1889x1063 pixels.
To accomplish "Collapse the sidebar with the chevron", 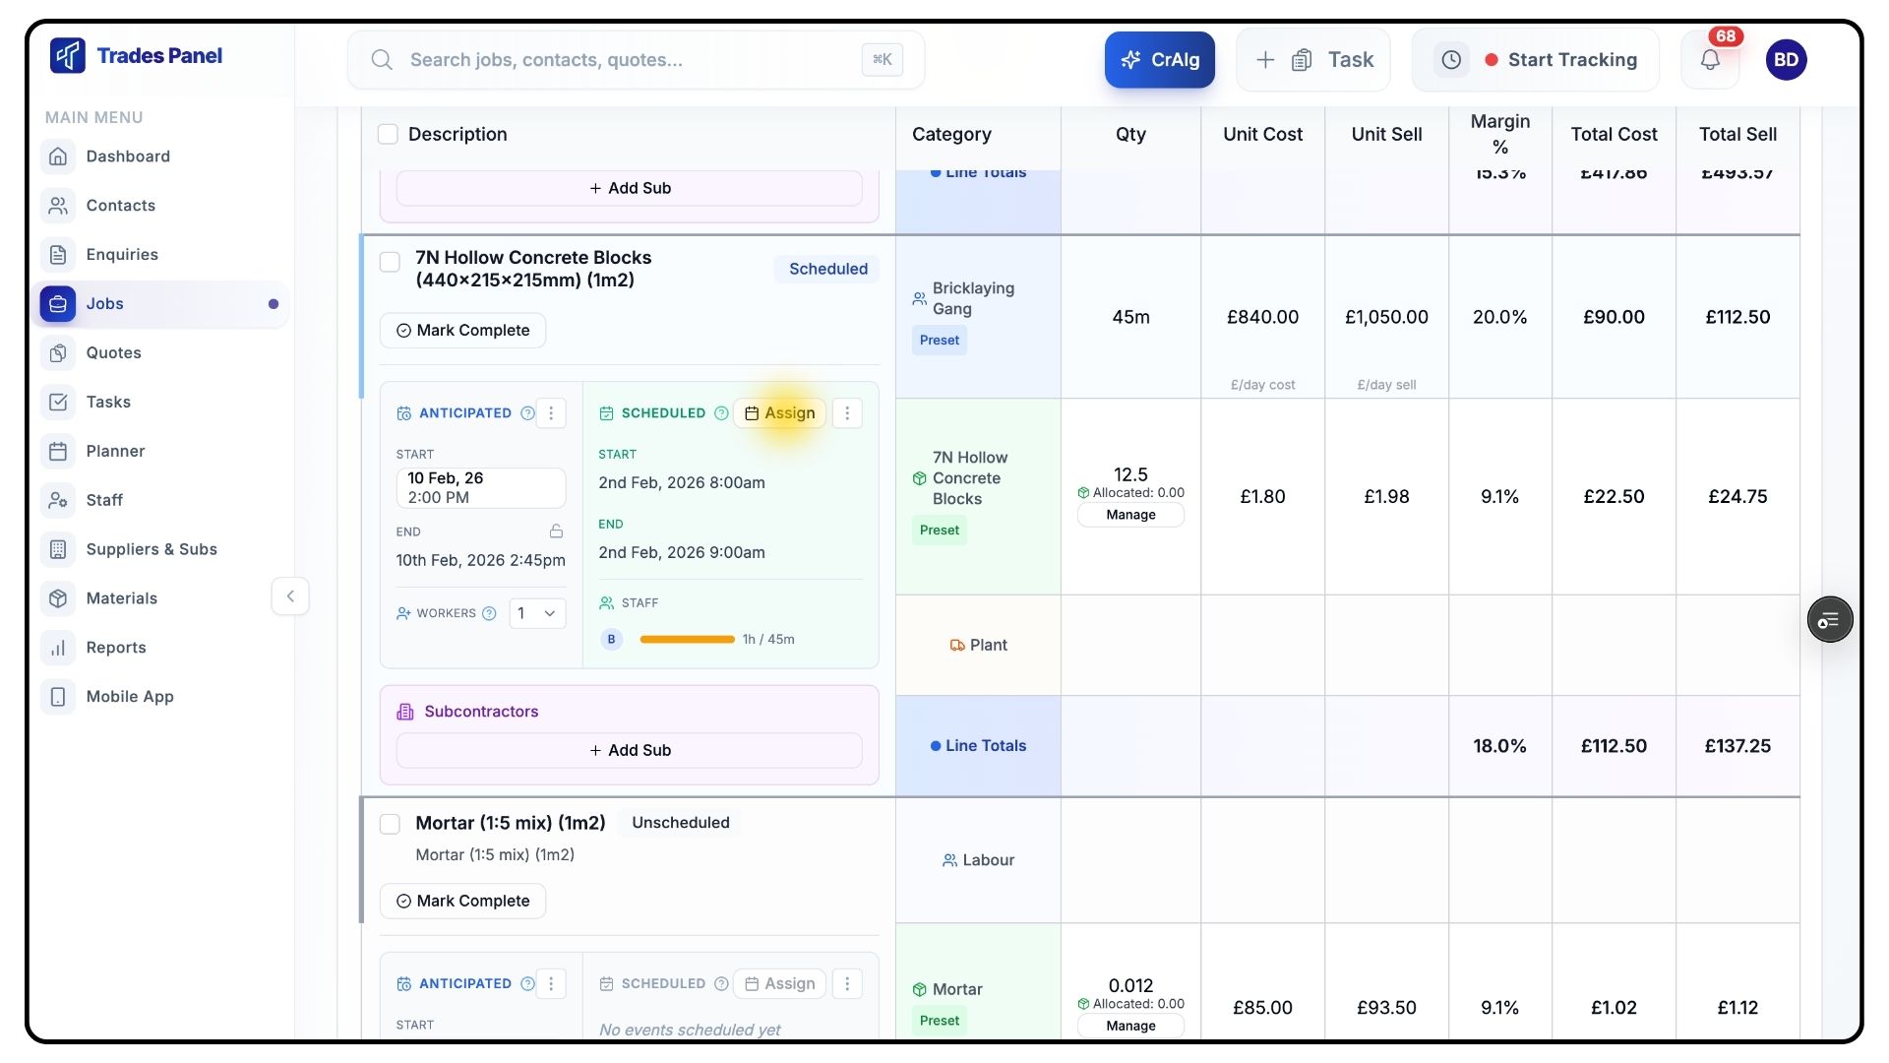I will [x=290, y=596].
